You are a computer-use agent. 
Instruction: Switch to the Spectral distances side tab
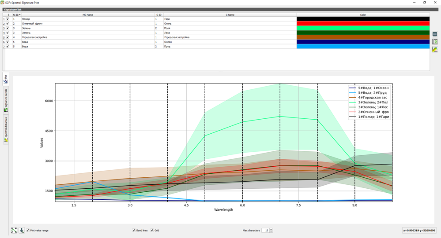pos(6,129)
